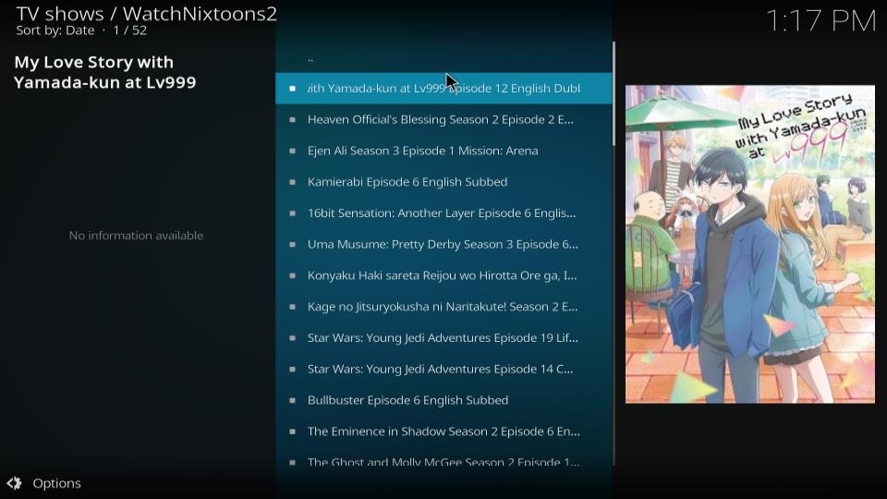Open The Eminence in Shadow Season 2 Episode 6
This screenshot has height=499, width=887.
pos(443,431)
